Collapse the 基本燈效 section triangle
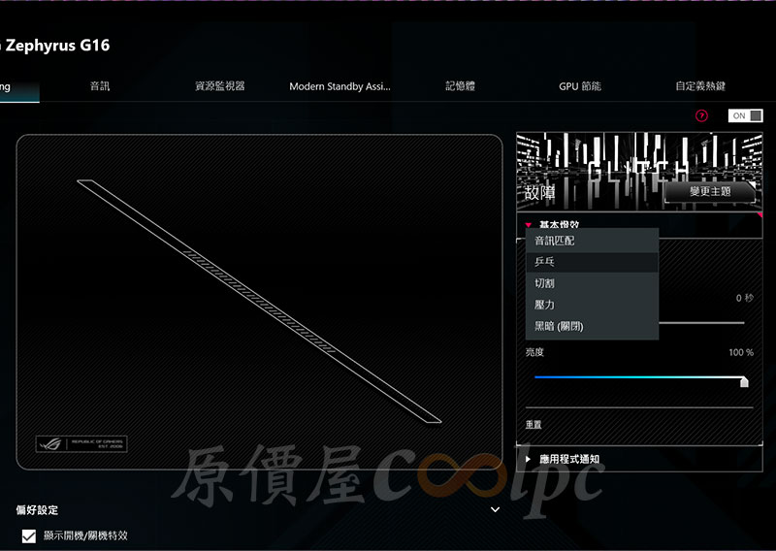 pyautogui.click(x=529, y=225)
